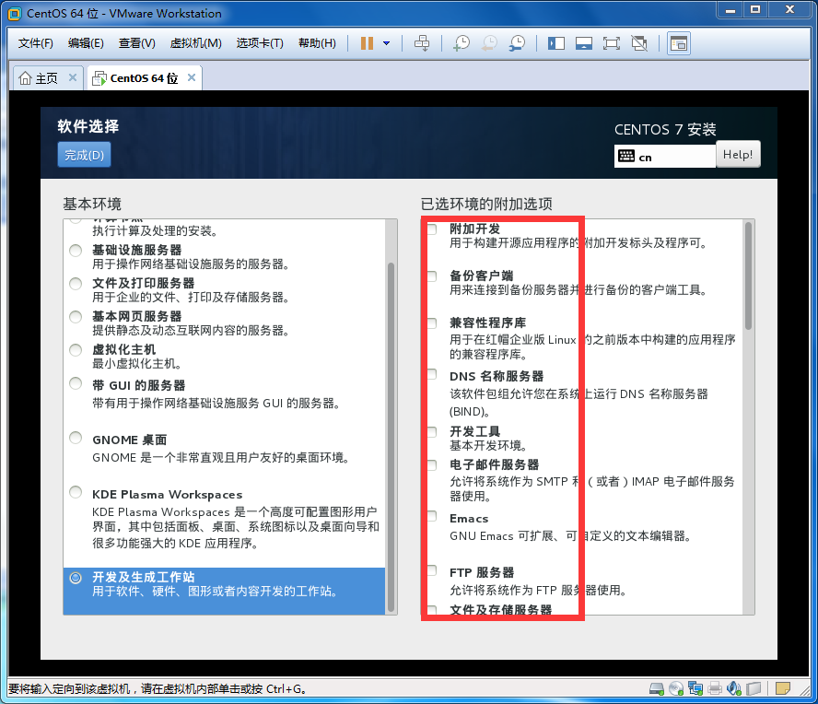Take a snapshot of the virtual machine
Viewport: 818px width, 704px height.
tap(461, 43)
